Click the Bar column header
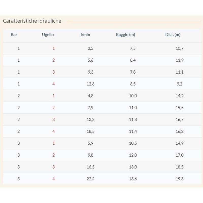This screenshot has width=203, height=203. coord(14,35)
